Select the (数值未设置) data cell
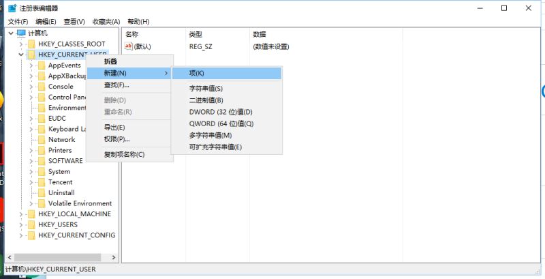Screen dimensions: 545x279 click(x=271, y=46)
